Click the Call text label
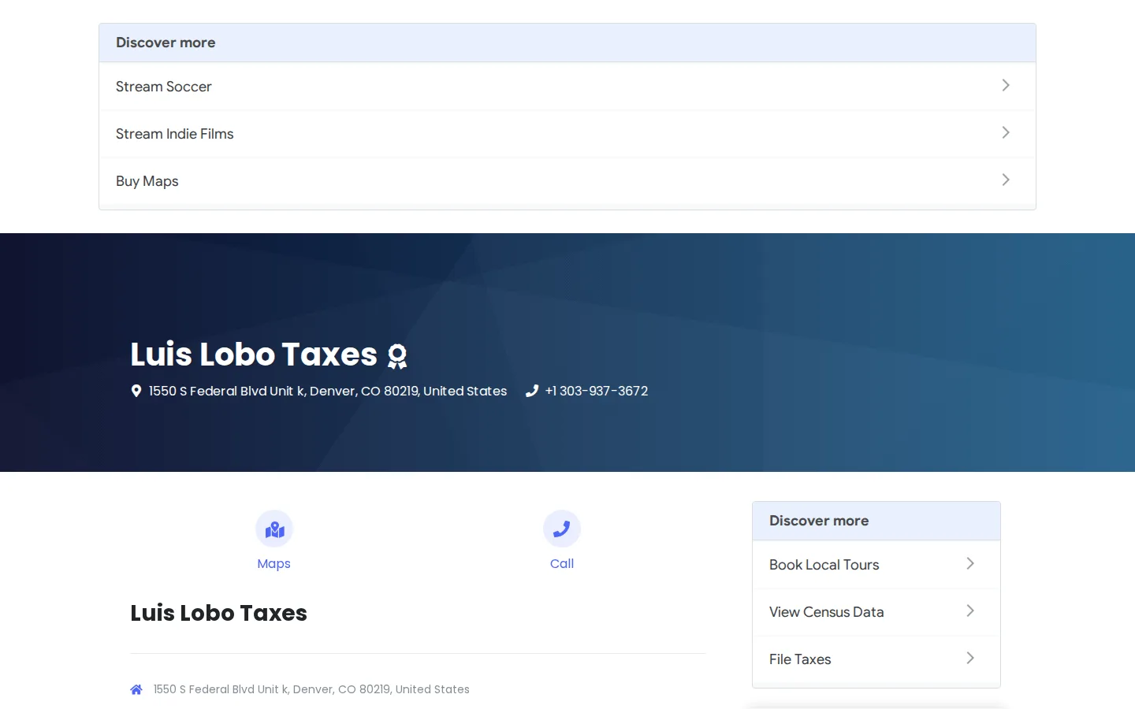1135x709 pixels. coord(562,564)
